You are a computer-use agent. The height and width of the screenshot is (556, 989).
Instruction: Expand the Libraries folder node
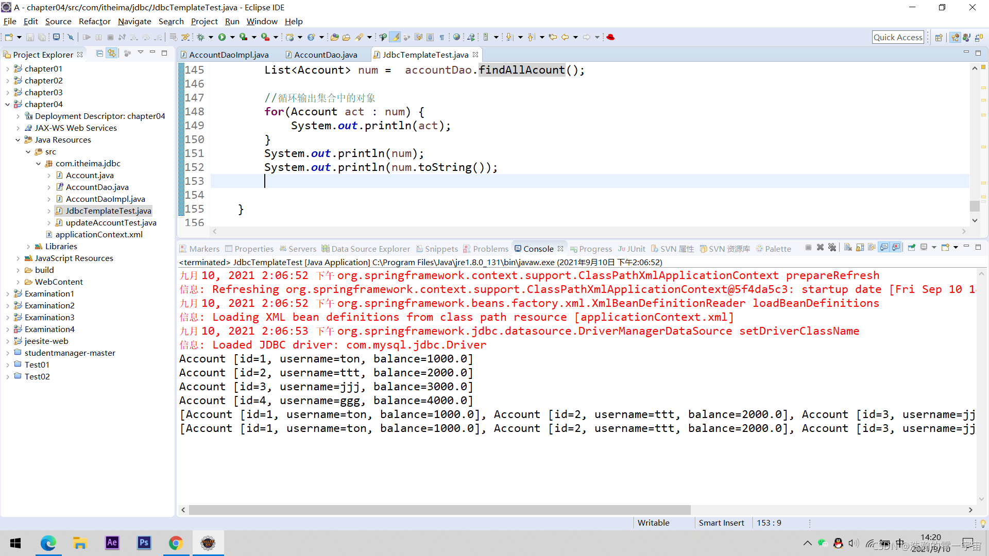[28, 247]
